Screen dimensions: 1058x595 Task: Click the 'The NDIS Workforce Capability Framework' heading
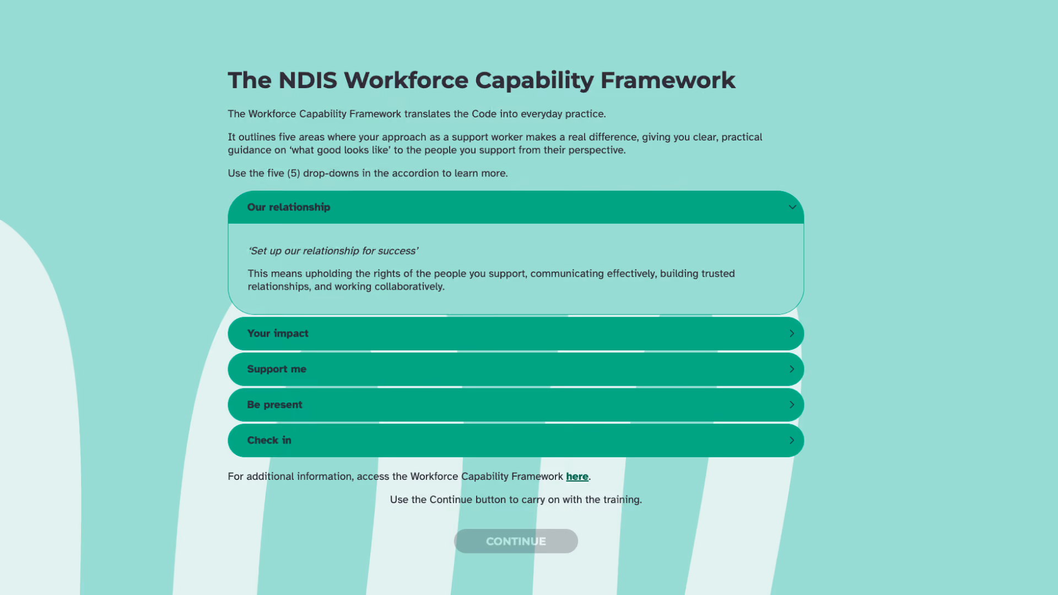tap(482, 80)
